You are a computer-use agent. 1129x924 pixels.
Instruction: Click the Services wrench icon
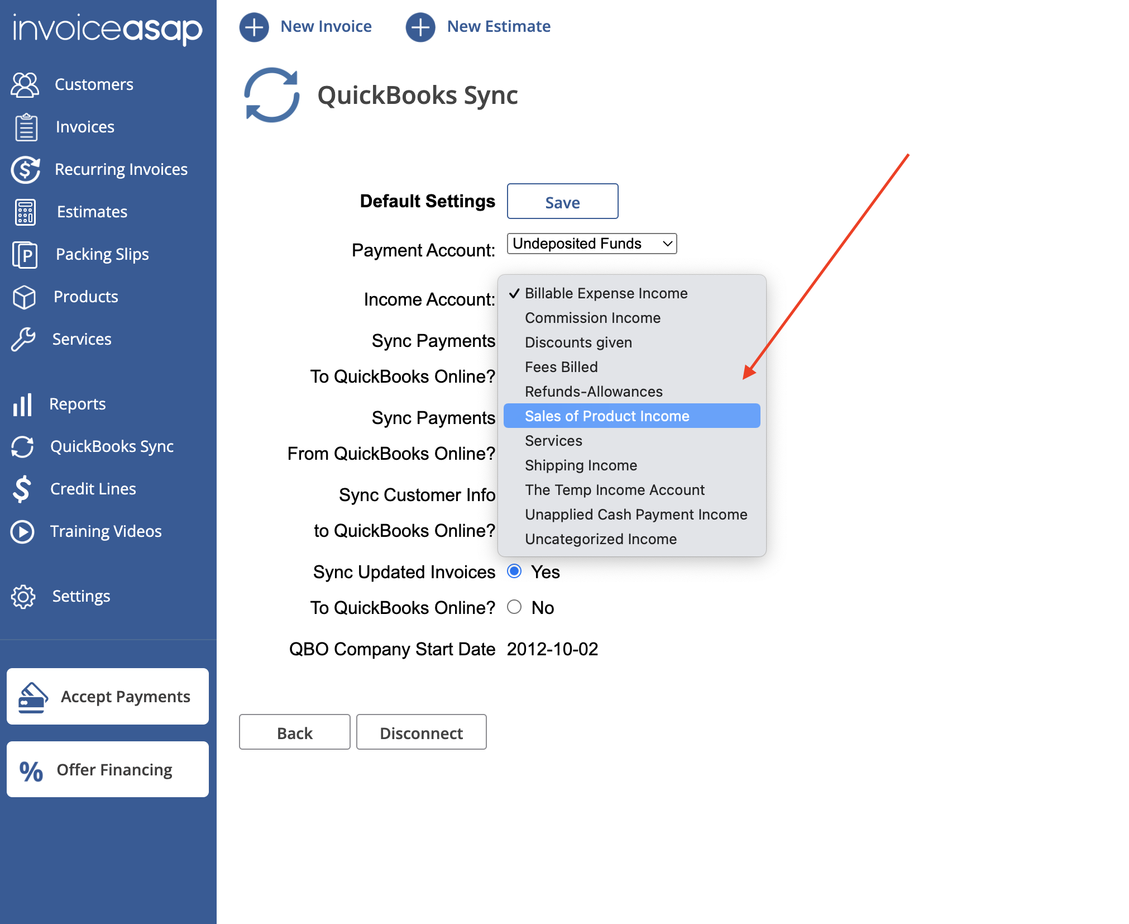click(23, 340)
